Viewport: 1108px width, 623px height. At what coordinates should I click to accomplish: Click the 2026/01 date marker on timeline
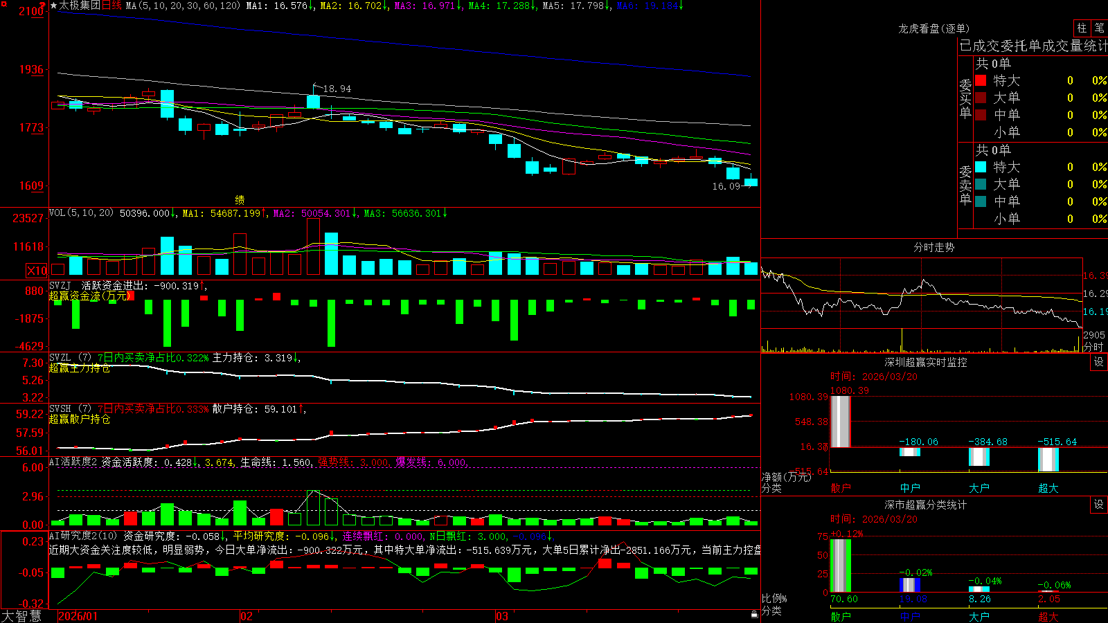(x=78, y=616)
